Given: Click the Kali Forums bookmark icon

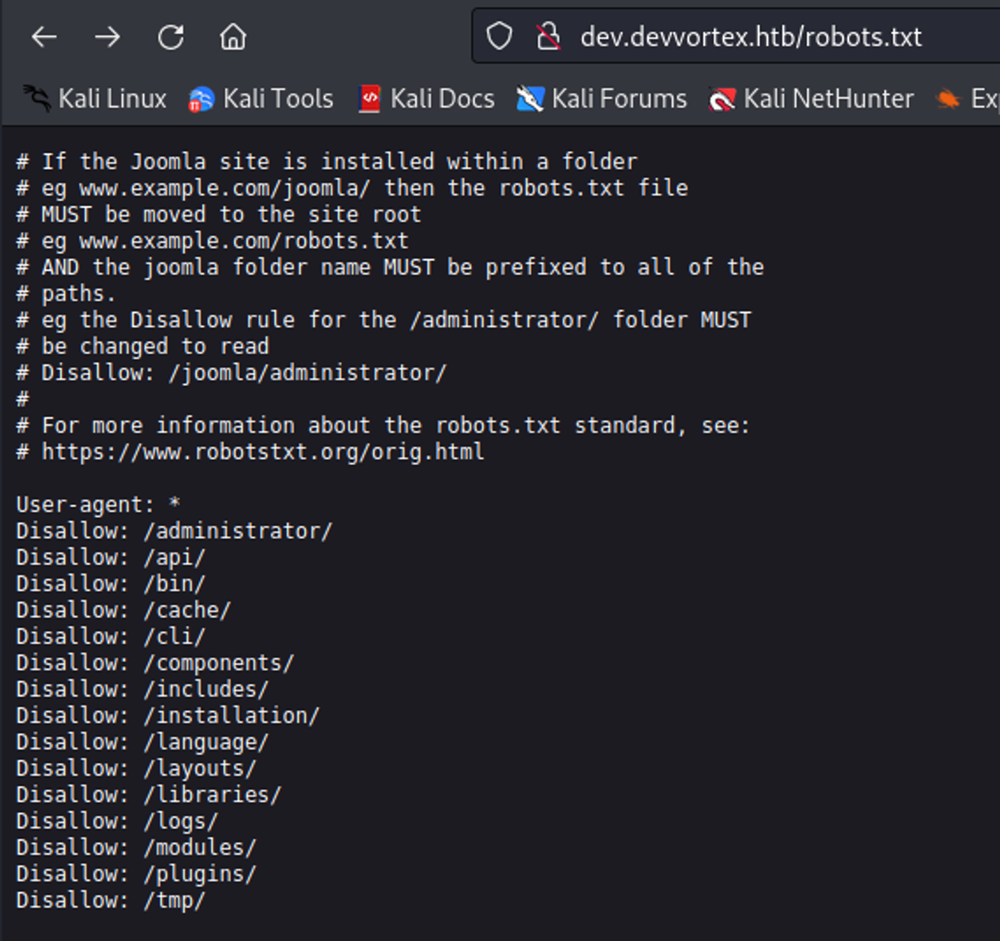Looking at the screenshot, I should (530, 99).
